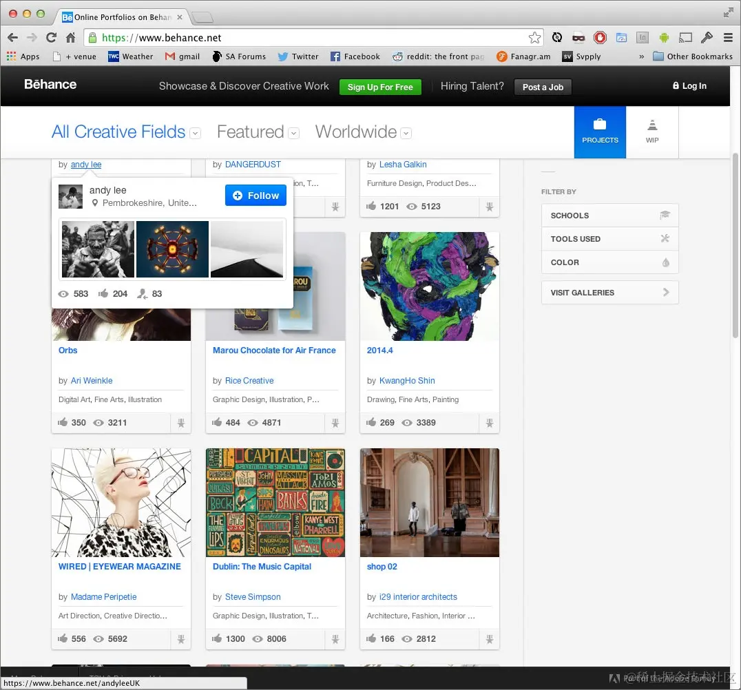
Task: Expand the Worldwide location dropdown
Action: (406, 134)
